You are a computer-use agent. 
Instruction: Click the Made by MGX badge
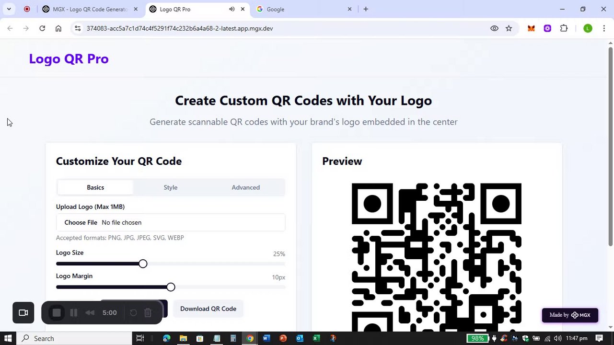click(570, 315)
